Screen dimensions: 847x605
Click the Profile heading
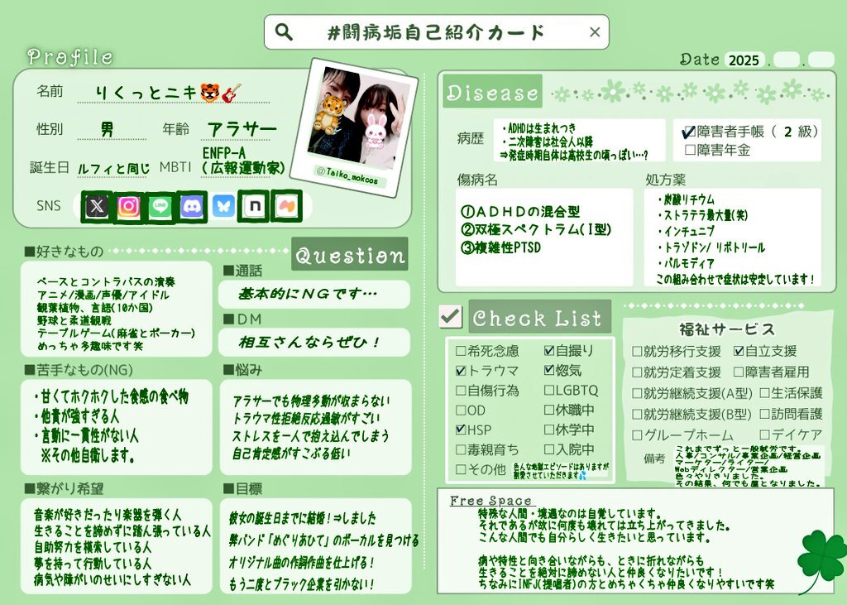pyautogui.click(x=70, y=57)
